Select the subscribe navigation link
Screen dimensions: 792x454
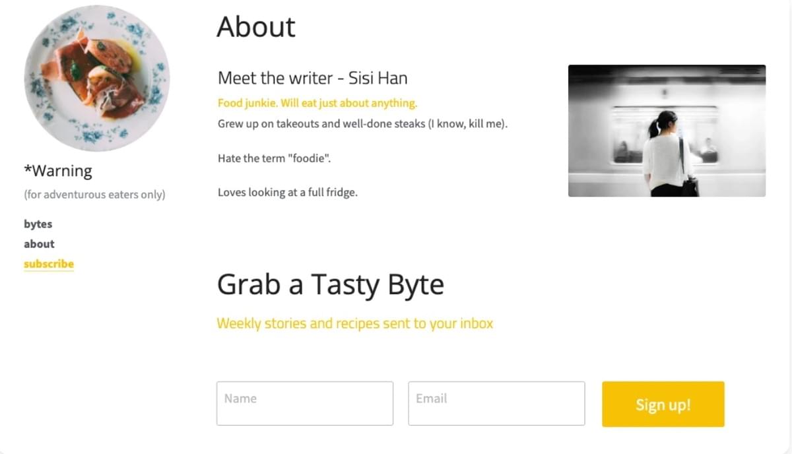tap(49, 264)
